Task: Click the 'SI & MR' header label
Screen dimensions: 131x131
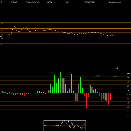Action: click(x=14, y=2)
